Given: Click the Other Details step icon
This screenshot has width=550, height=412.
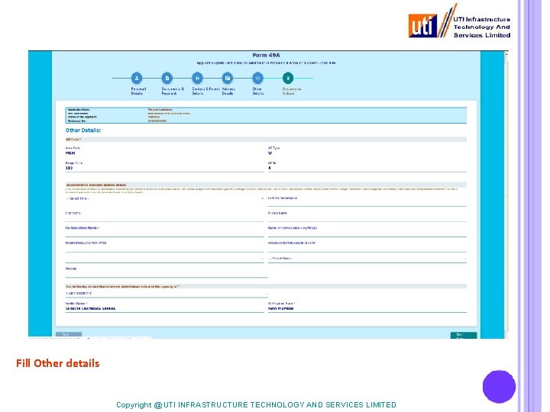Looking at the screenshot, I should click(258, 78).
